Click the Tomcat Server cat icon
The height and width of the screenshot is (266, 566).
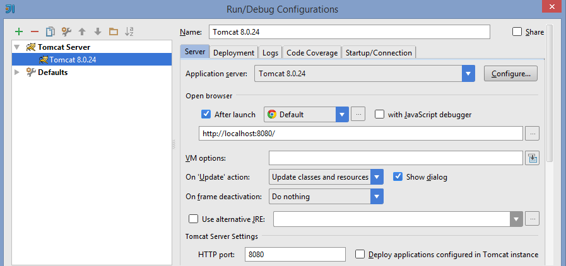[31, 47]
